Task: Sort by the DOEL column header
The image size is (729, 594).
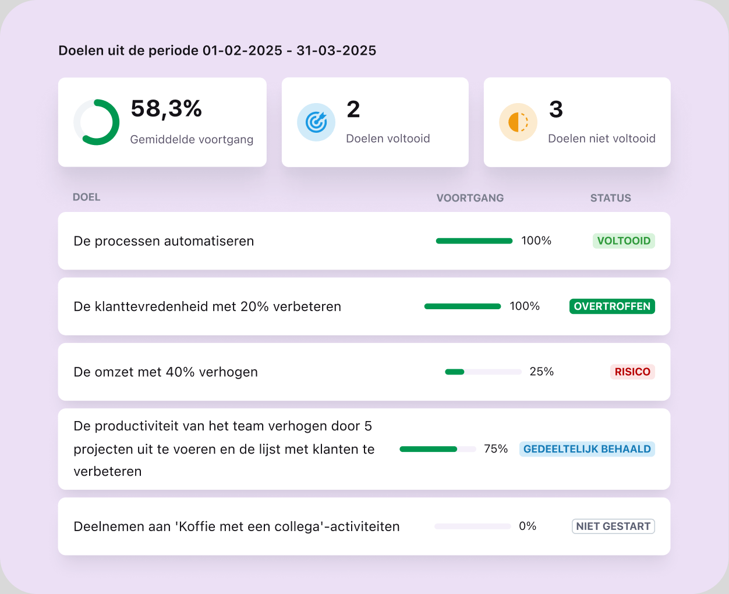Action: pos(86,197)
